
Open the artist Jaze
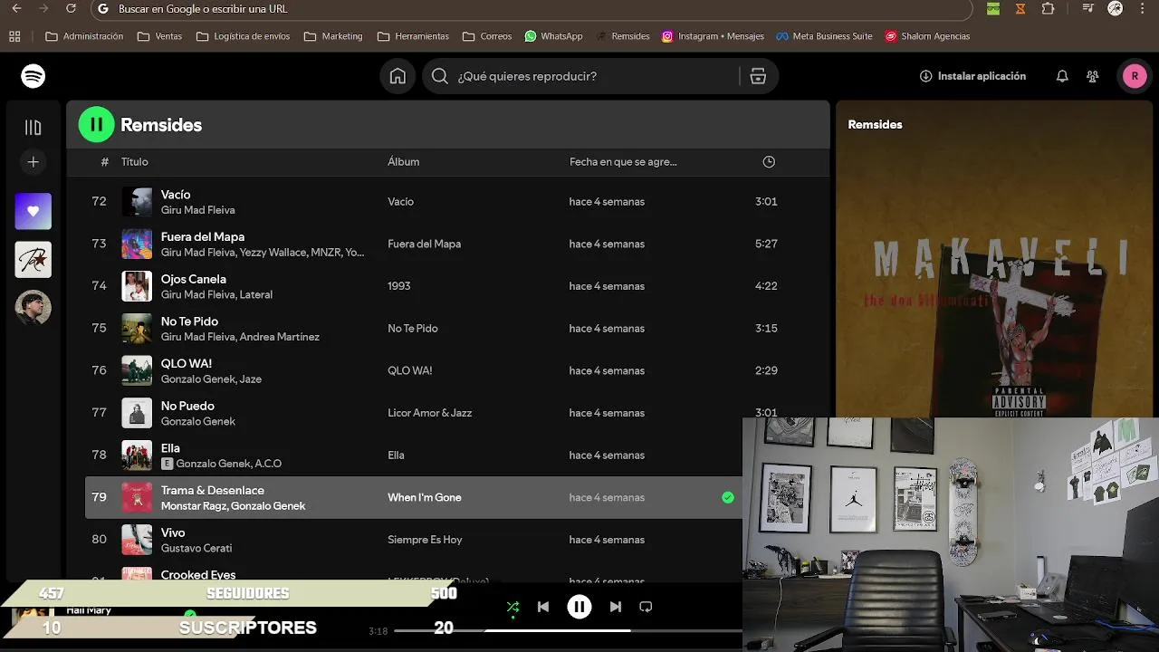pos(250,379)
